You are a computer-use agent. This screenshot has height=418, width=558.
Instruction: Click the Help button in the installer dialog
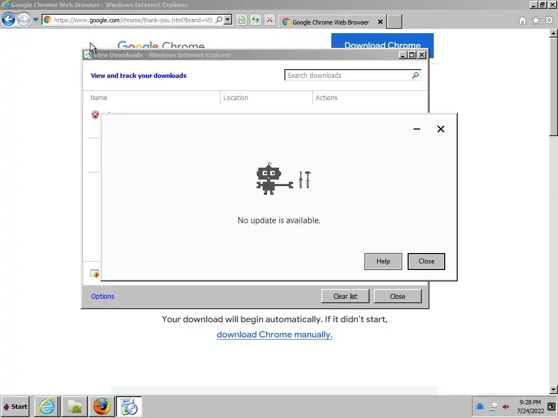pyautogui.click(x=383, y=261)
